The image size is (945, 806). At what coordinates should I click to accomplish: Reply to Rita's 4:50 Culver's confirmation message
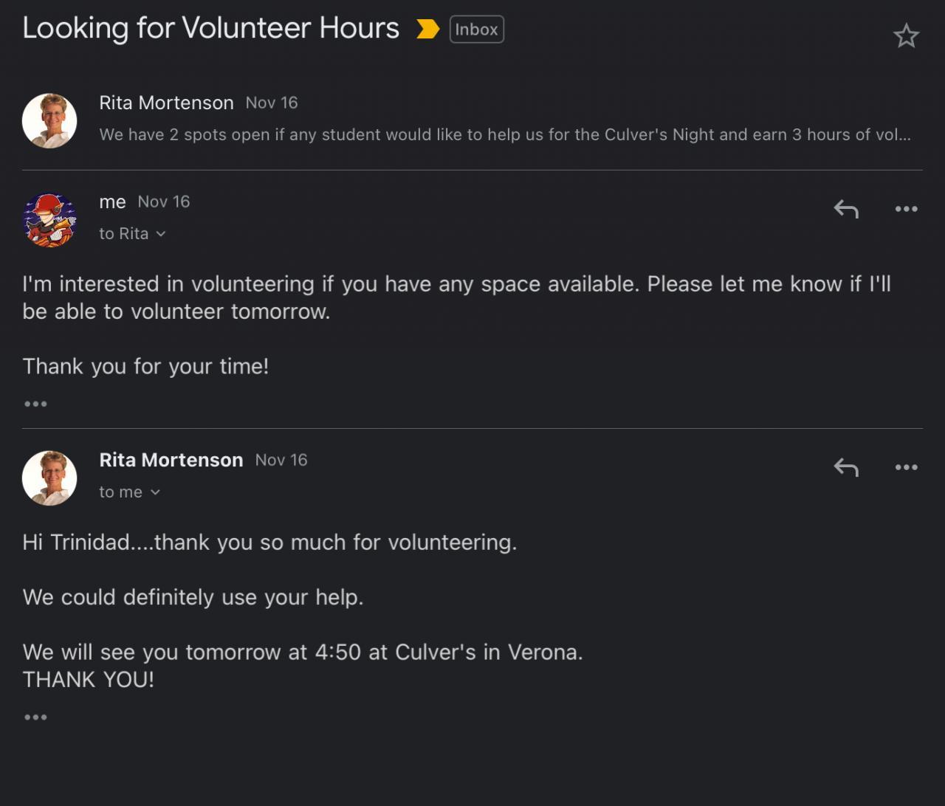pyautogui.click(x=846, y=468)
